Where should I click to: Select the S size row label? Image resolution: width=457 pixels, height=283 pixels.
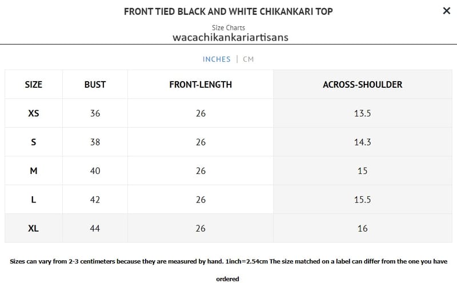(34, 142)
